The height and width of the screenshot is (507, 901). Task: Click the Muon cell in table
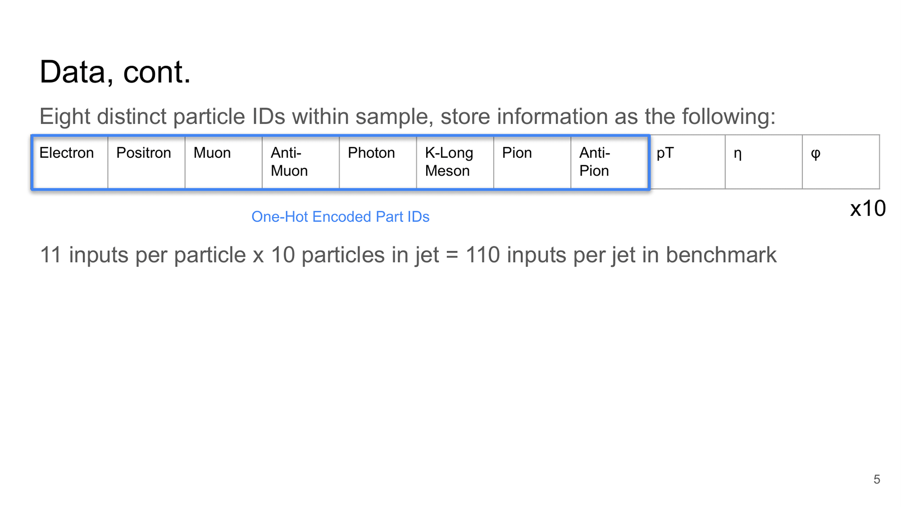(x=223, y=162)
